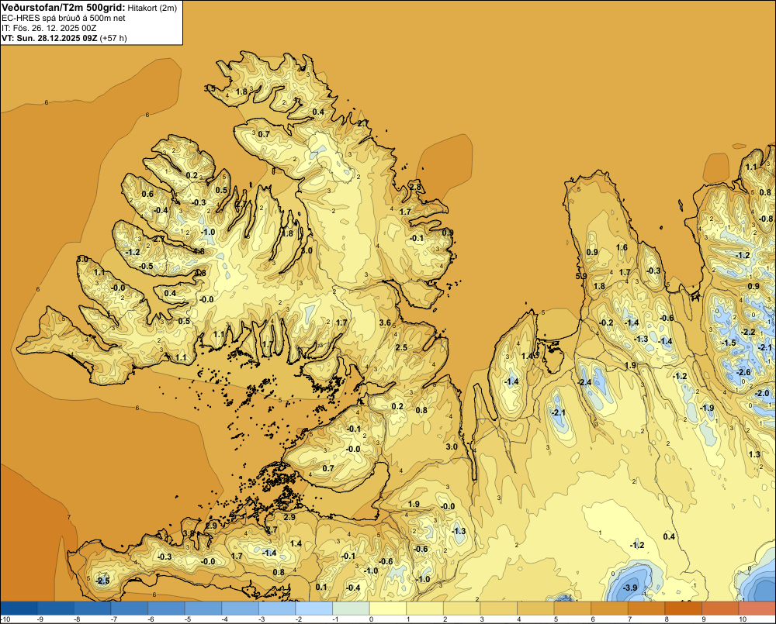Click the line "EC-HRES spá brúuð á 500m net"
Screen dimensions: 776x624
tap(63, 18)
